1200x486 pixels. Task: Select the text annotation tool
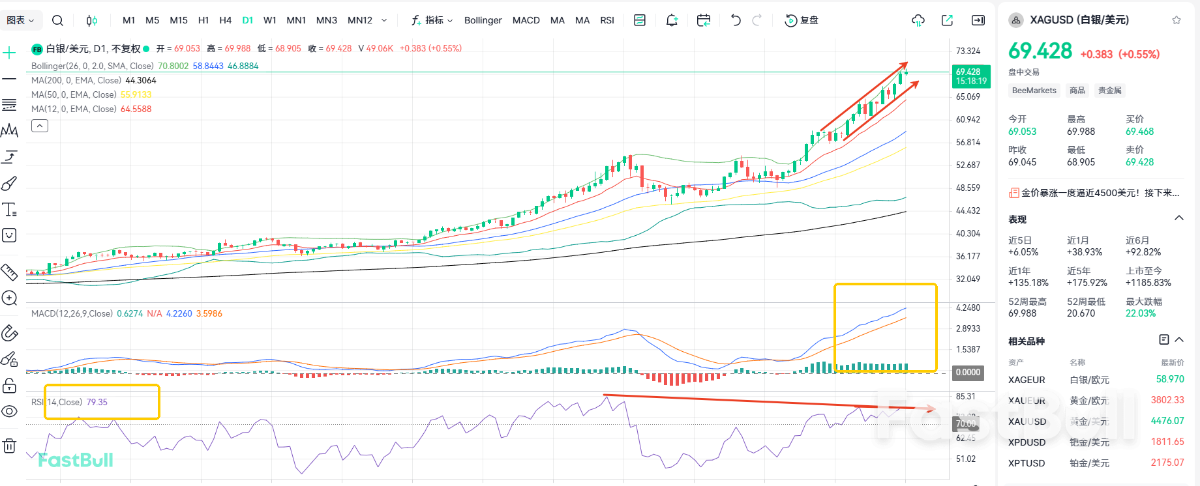9,210
